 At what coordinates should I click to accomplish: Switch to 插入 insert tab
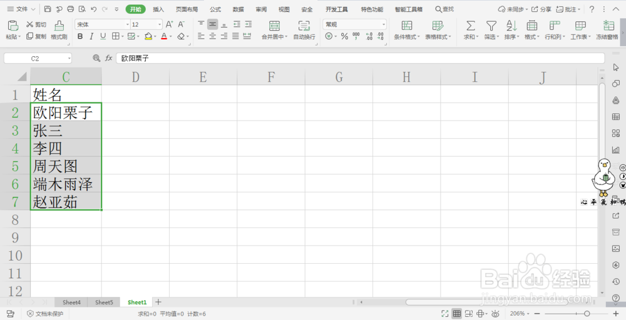158,9
